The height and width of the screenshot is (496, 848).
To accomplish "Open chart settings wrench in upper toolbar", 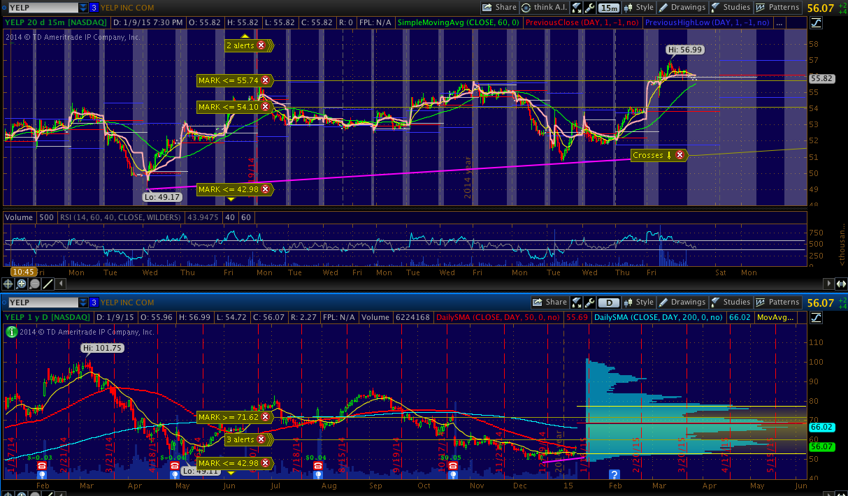I will (x=591, y=8).
